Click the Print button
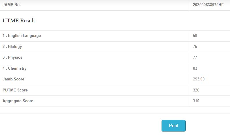This screenshot has width=230, height=135. pos(173,126)
